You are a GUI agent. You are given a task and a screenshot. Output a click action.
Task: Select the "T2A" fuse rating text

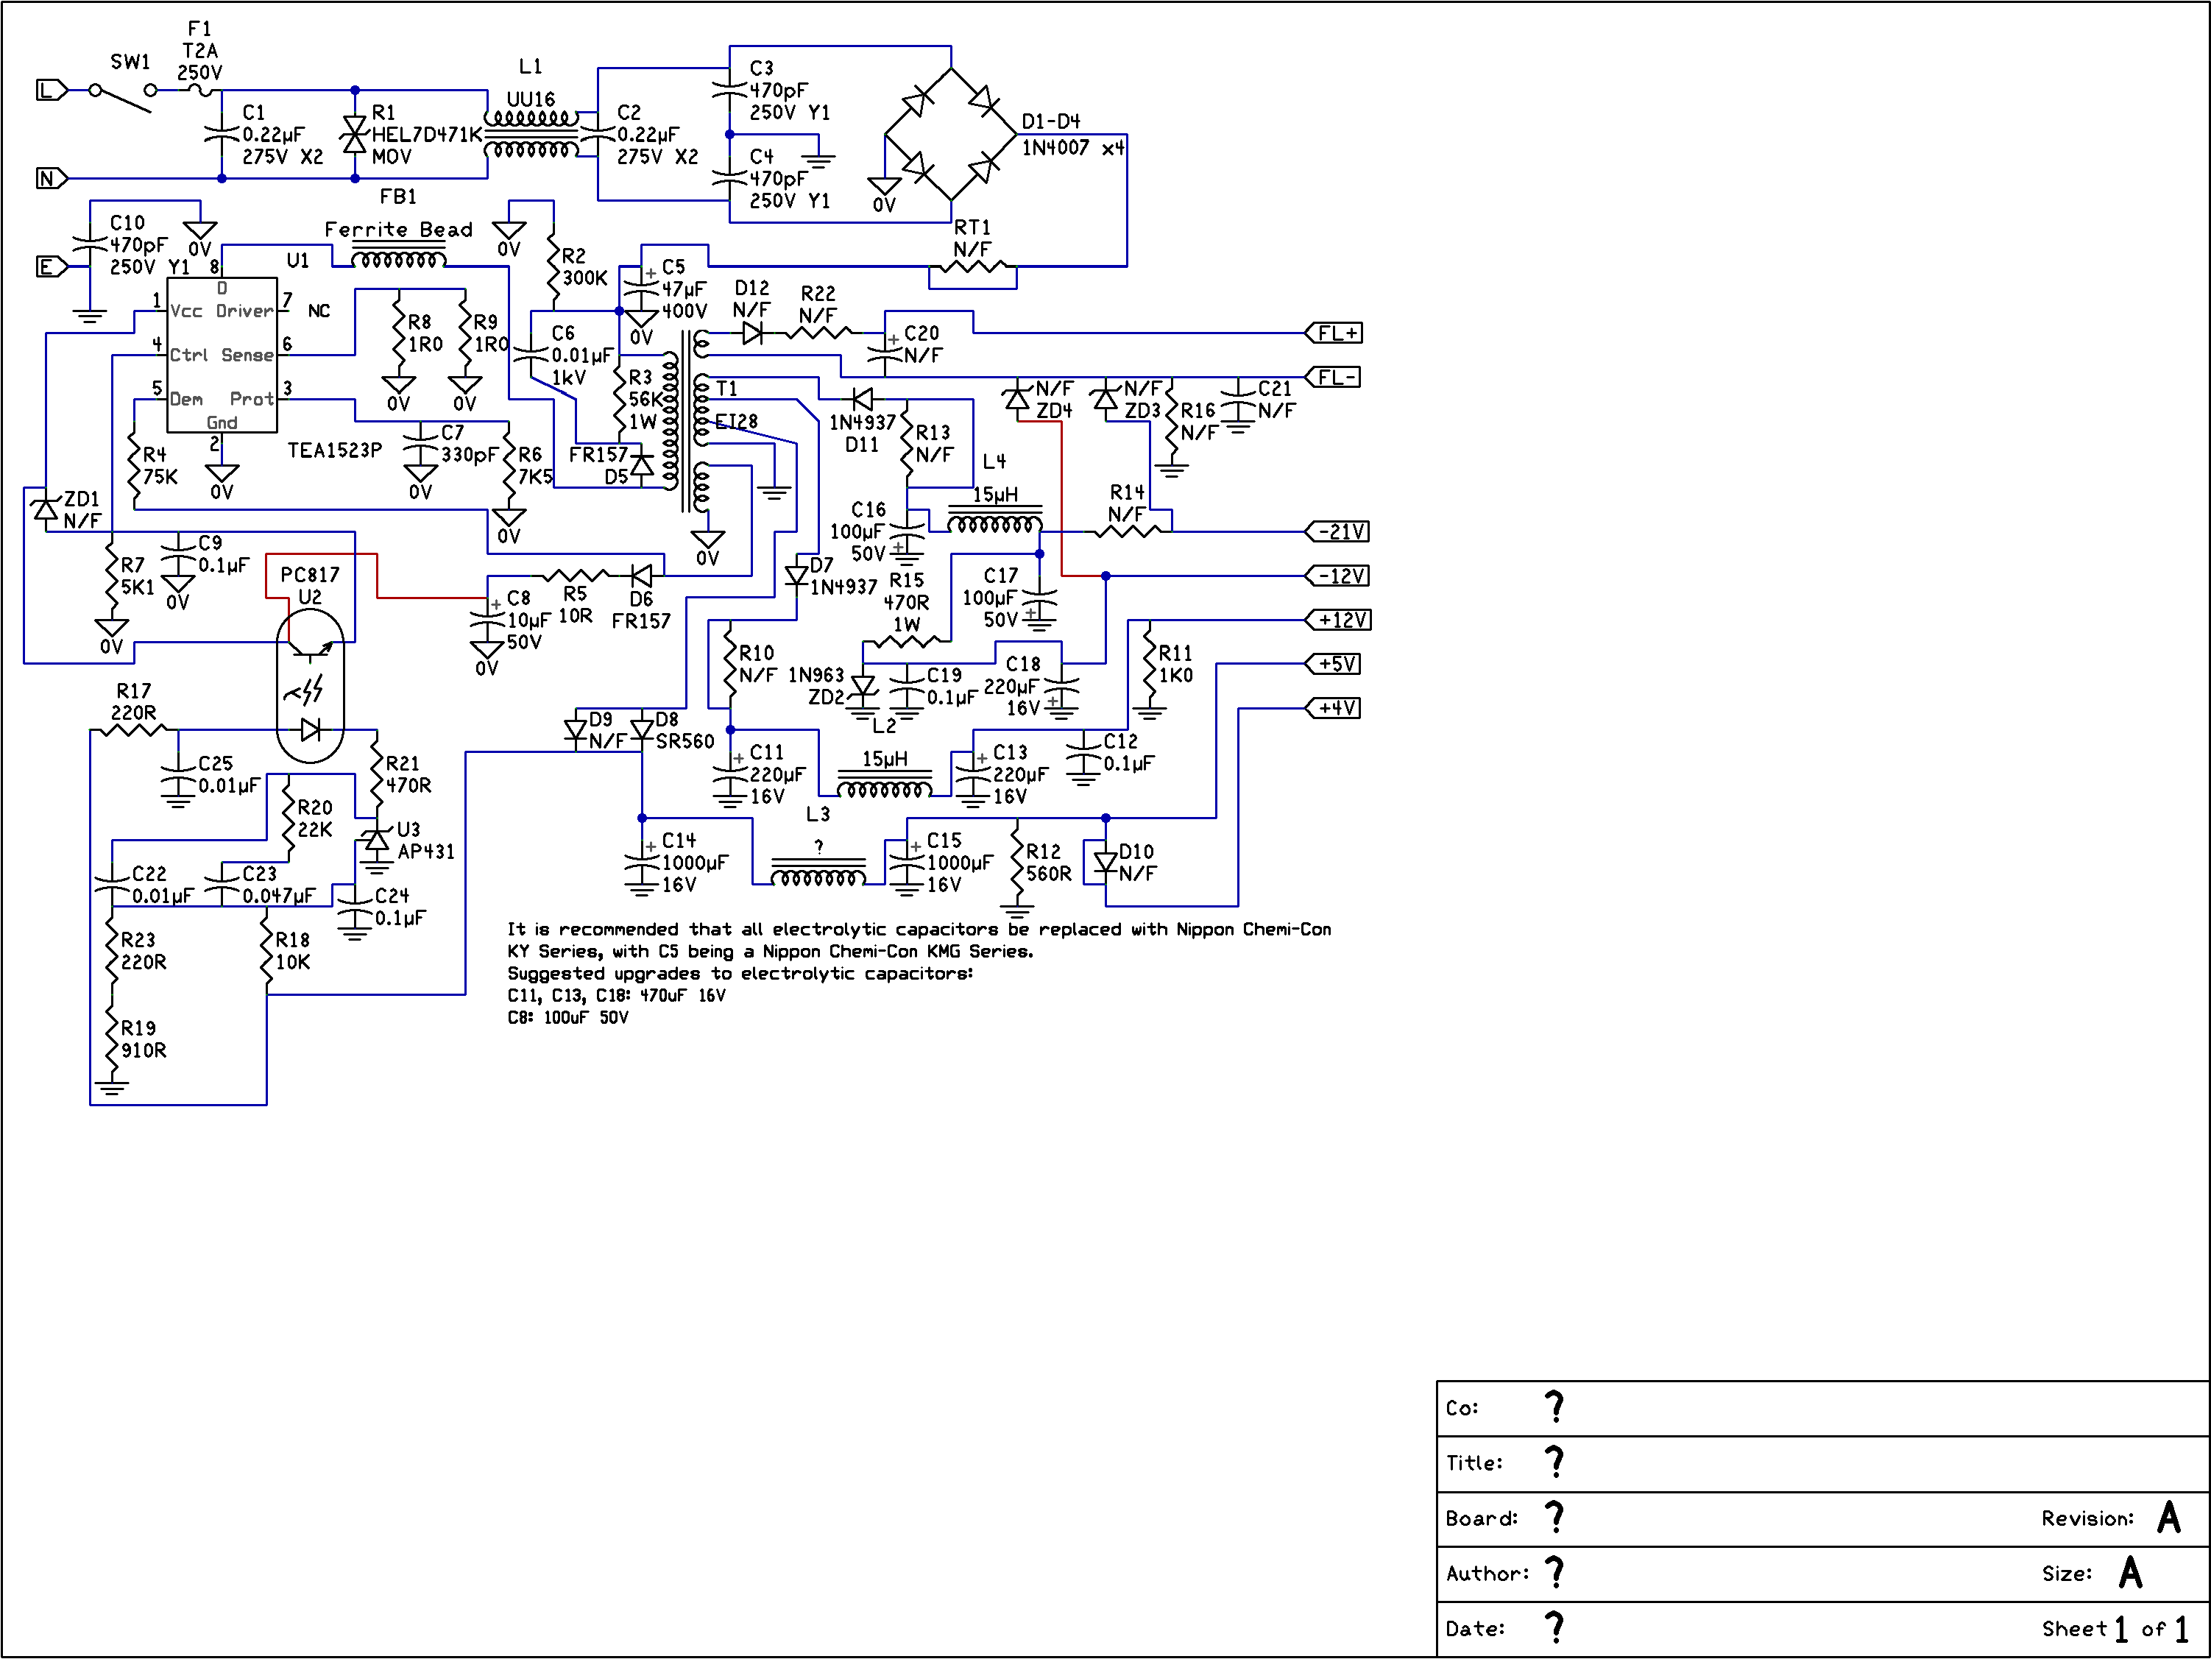click(200, 50)
